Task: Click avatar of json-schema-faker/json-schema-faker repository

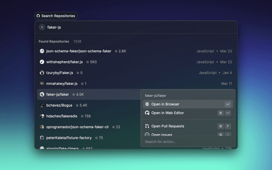Action: click(x=42, y=51)
